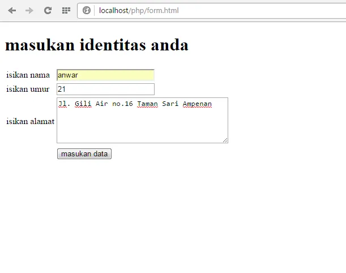Viewport: 346px width, 273px height.
Task: Submit form with "masukan data" button
Action: (x=84, y=153)
